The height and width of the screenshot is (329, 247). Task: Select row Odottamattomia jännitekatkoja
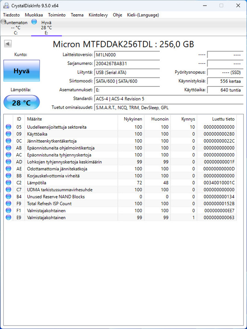(120, 169)
